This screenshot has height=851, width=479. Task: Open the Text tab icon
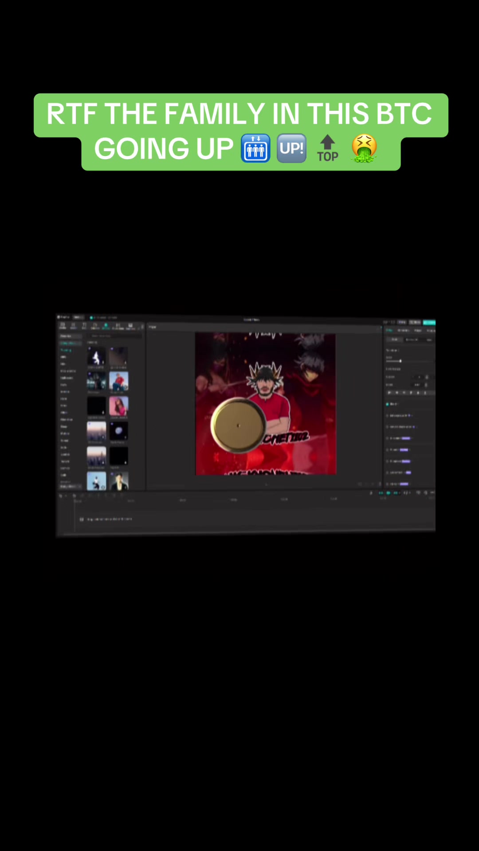(x=84, y=326)
